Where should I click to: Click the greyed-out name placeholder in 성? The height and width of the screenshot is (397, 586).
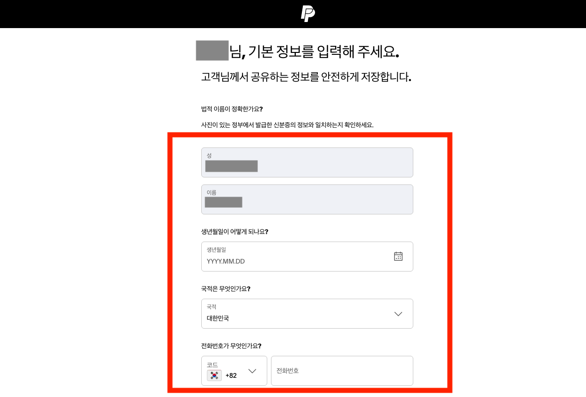(231, 166)
